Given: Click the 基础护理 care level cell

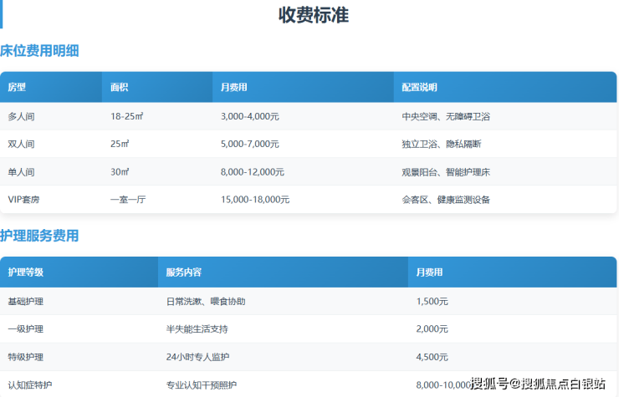Looking at the screenshot, I should [25, 302].
